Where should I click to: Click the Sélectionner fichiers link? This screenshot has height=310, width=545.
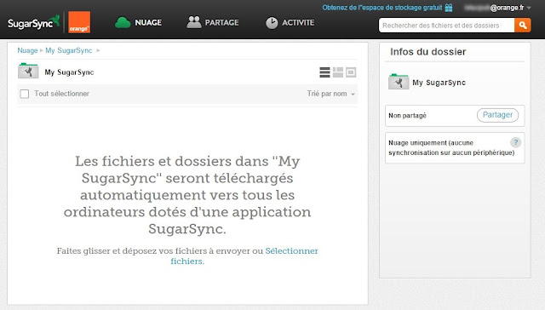pos(244,255)
